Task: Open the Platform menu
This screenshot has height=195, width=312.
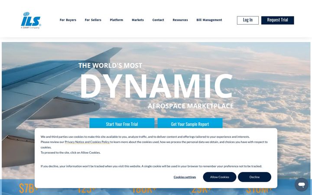Action: [x=117, y=20]
